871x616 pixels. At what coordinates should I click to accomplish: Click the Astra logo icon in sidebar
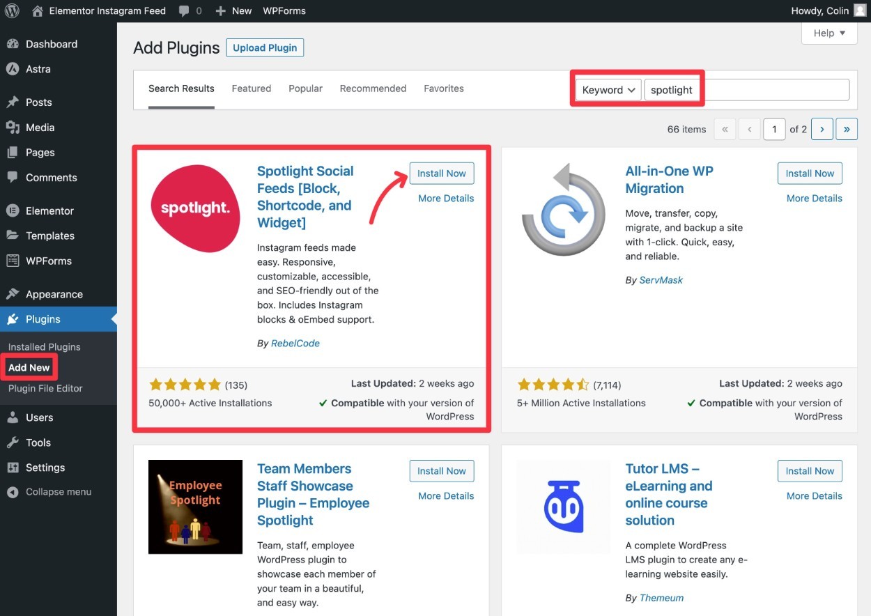pyautogui.click(x=13, y=69)
